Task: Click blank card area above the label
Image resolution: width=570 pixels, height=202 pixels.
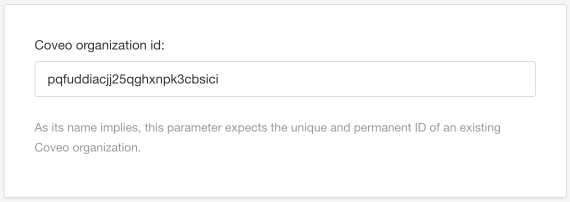Action: [285, 21]
